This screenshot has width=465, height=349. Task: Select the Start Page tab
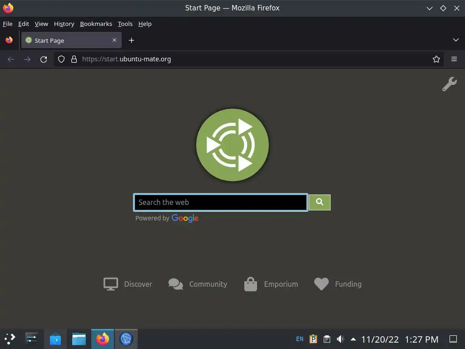71,40
